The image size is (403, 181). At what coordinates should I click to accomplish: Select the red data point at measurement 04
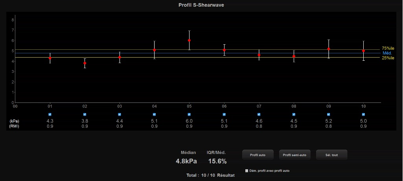[x=155, y=50]
